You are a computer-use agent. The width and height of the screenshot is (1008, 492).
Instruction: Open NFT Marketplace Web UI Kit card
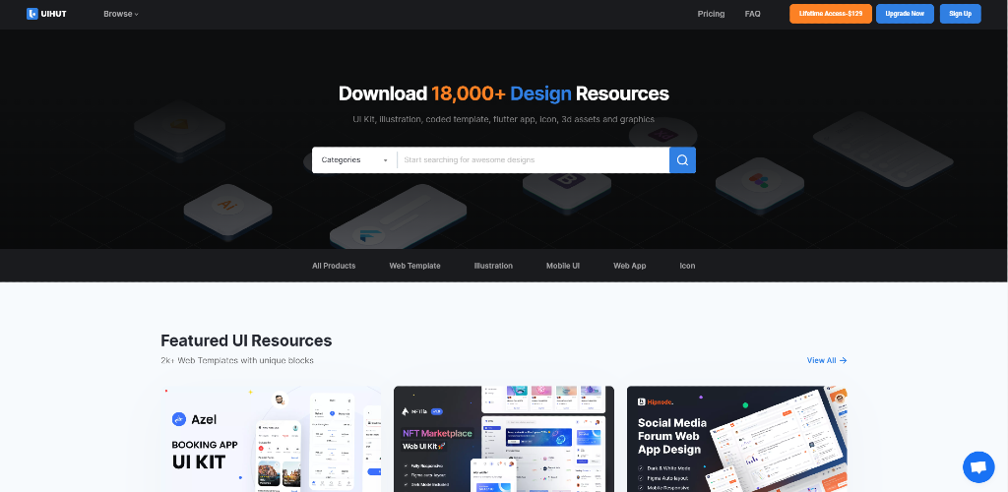[x=503, y=439]
